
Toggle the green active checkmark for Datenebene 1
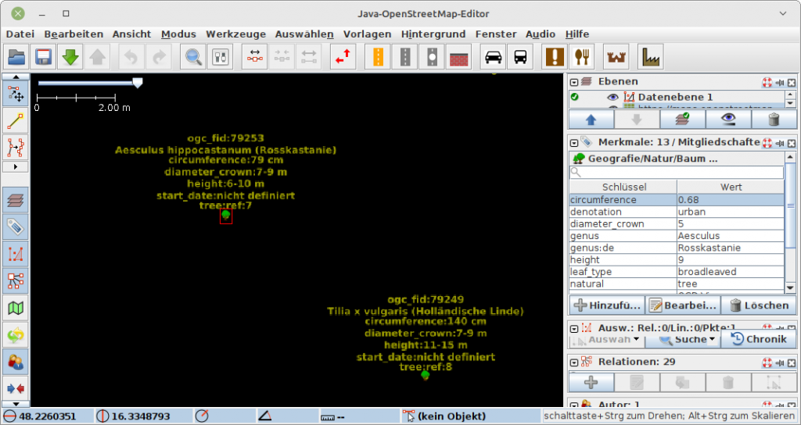[575, 97]
